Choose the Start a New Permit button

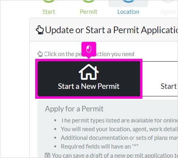point(89,79)
